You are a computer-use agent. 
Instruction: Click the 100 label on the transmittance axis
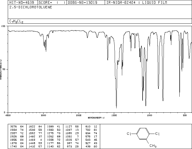[3, 26]
